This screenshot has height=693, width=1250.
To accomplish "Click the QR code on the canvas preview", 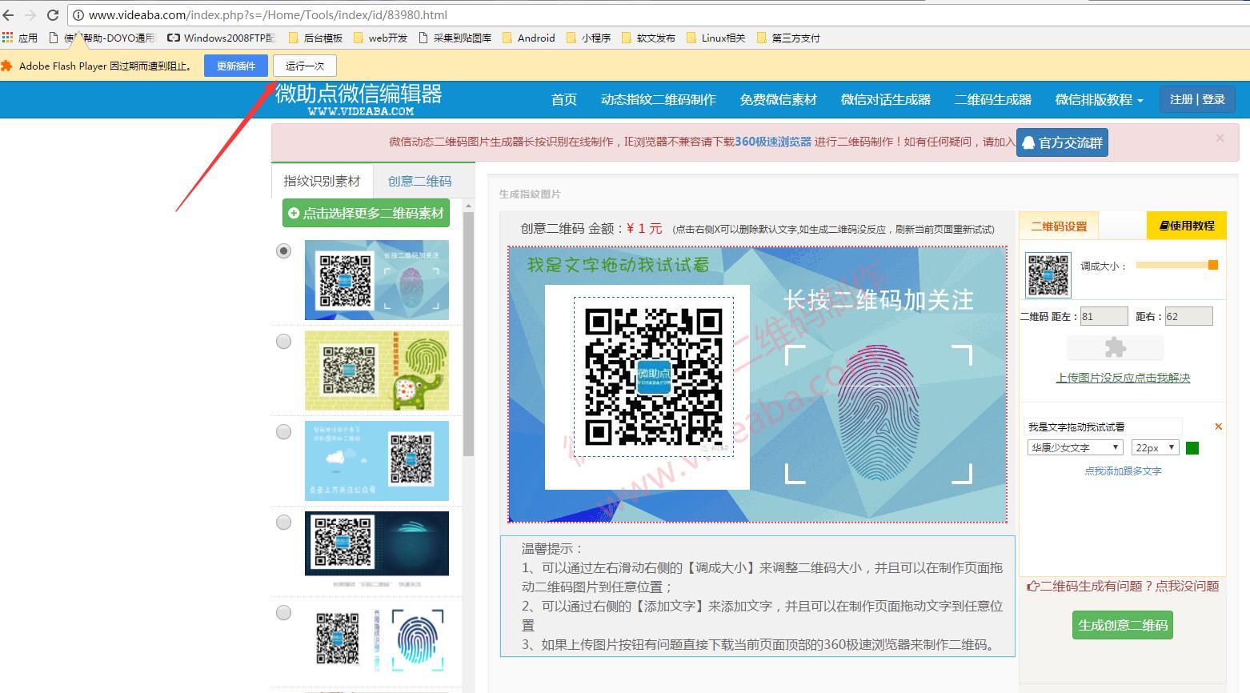I will (x=653, y=377).
